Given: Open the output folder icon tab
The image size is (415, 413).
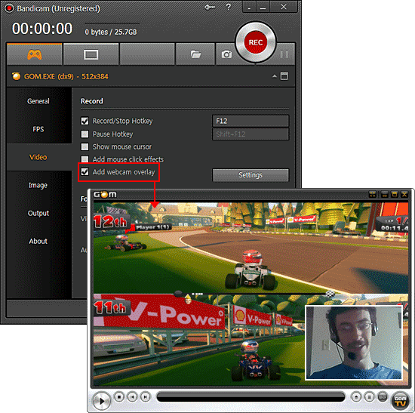Looking at the screenshot, I should click(x=195, y=54).
